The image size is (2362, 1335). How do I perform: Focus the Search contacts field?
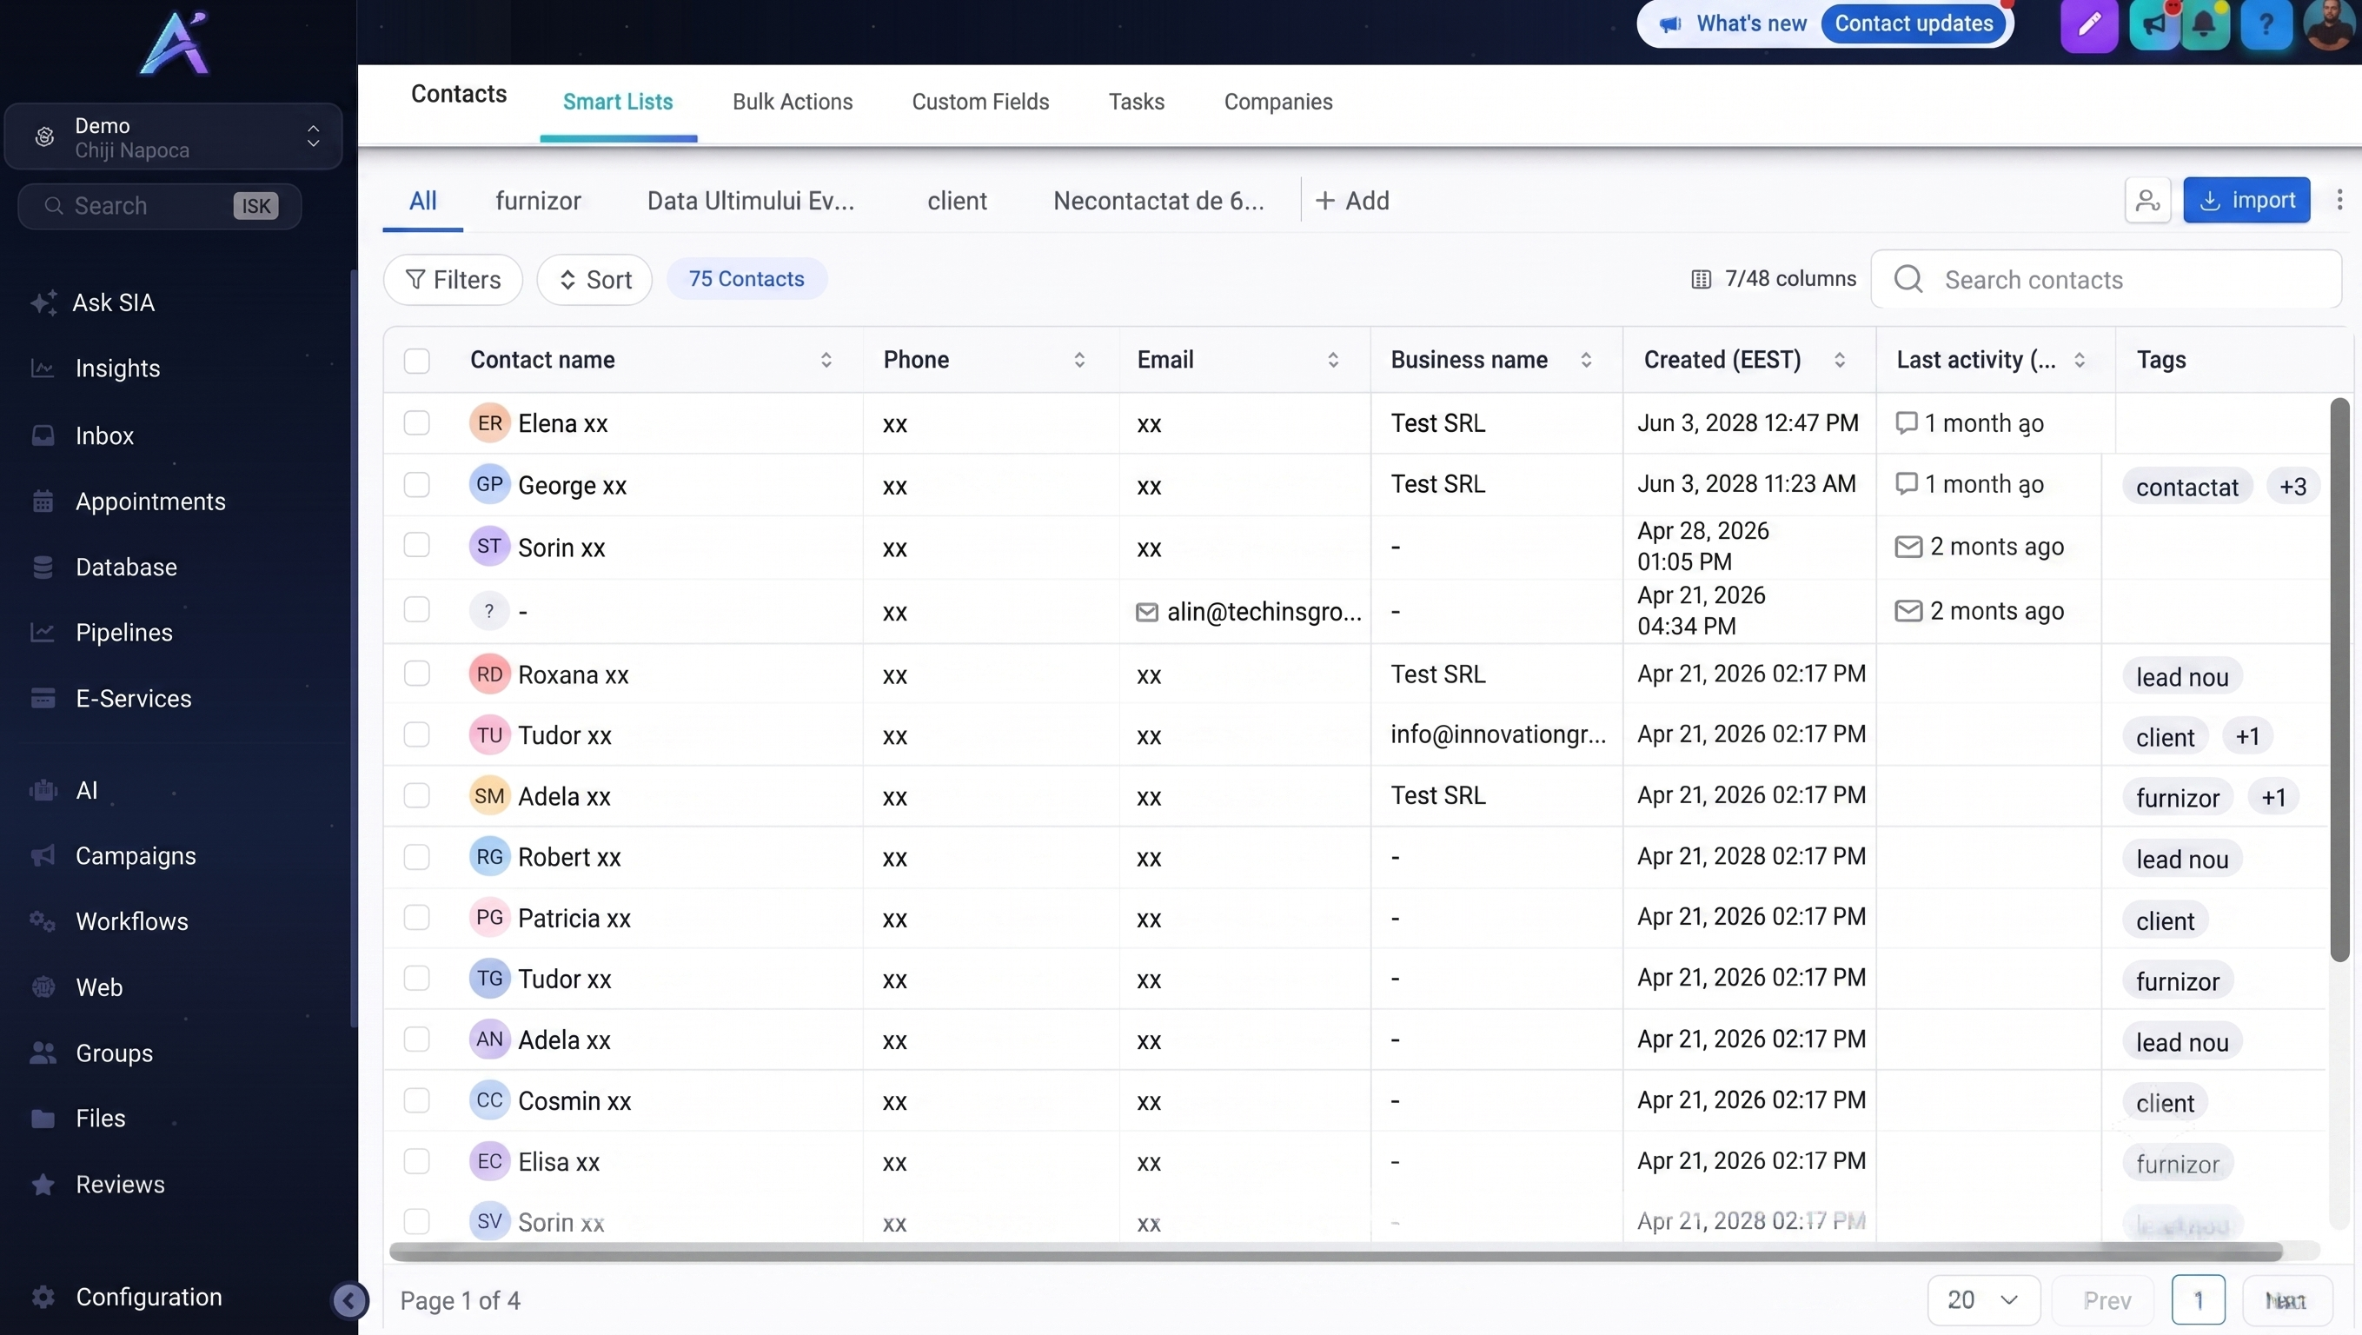[x=2107, y=280]
